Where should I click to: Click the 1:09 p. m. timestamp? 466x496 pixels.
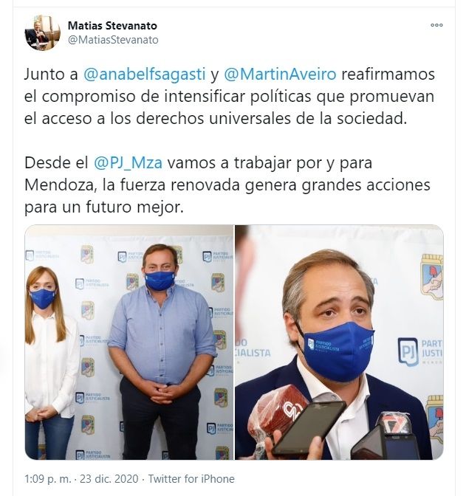(x=48, y=478)
